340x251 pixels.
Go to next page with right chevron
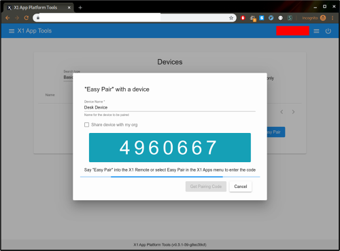(x=293, y=112)
